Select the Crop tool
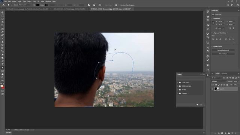240x135 pixels. 3,25
